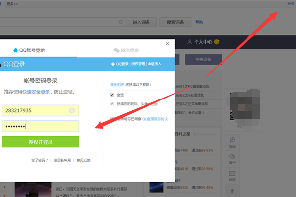
Task: Click the QQ account number field
Action: (41, 110)
